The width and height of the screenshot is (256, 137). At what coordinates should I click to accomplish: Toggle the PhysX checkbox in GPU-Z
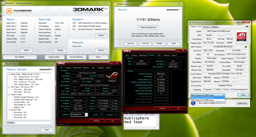tap(223, 89)
